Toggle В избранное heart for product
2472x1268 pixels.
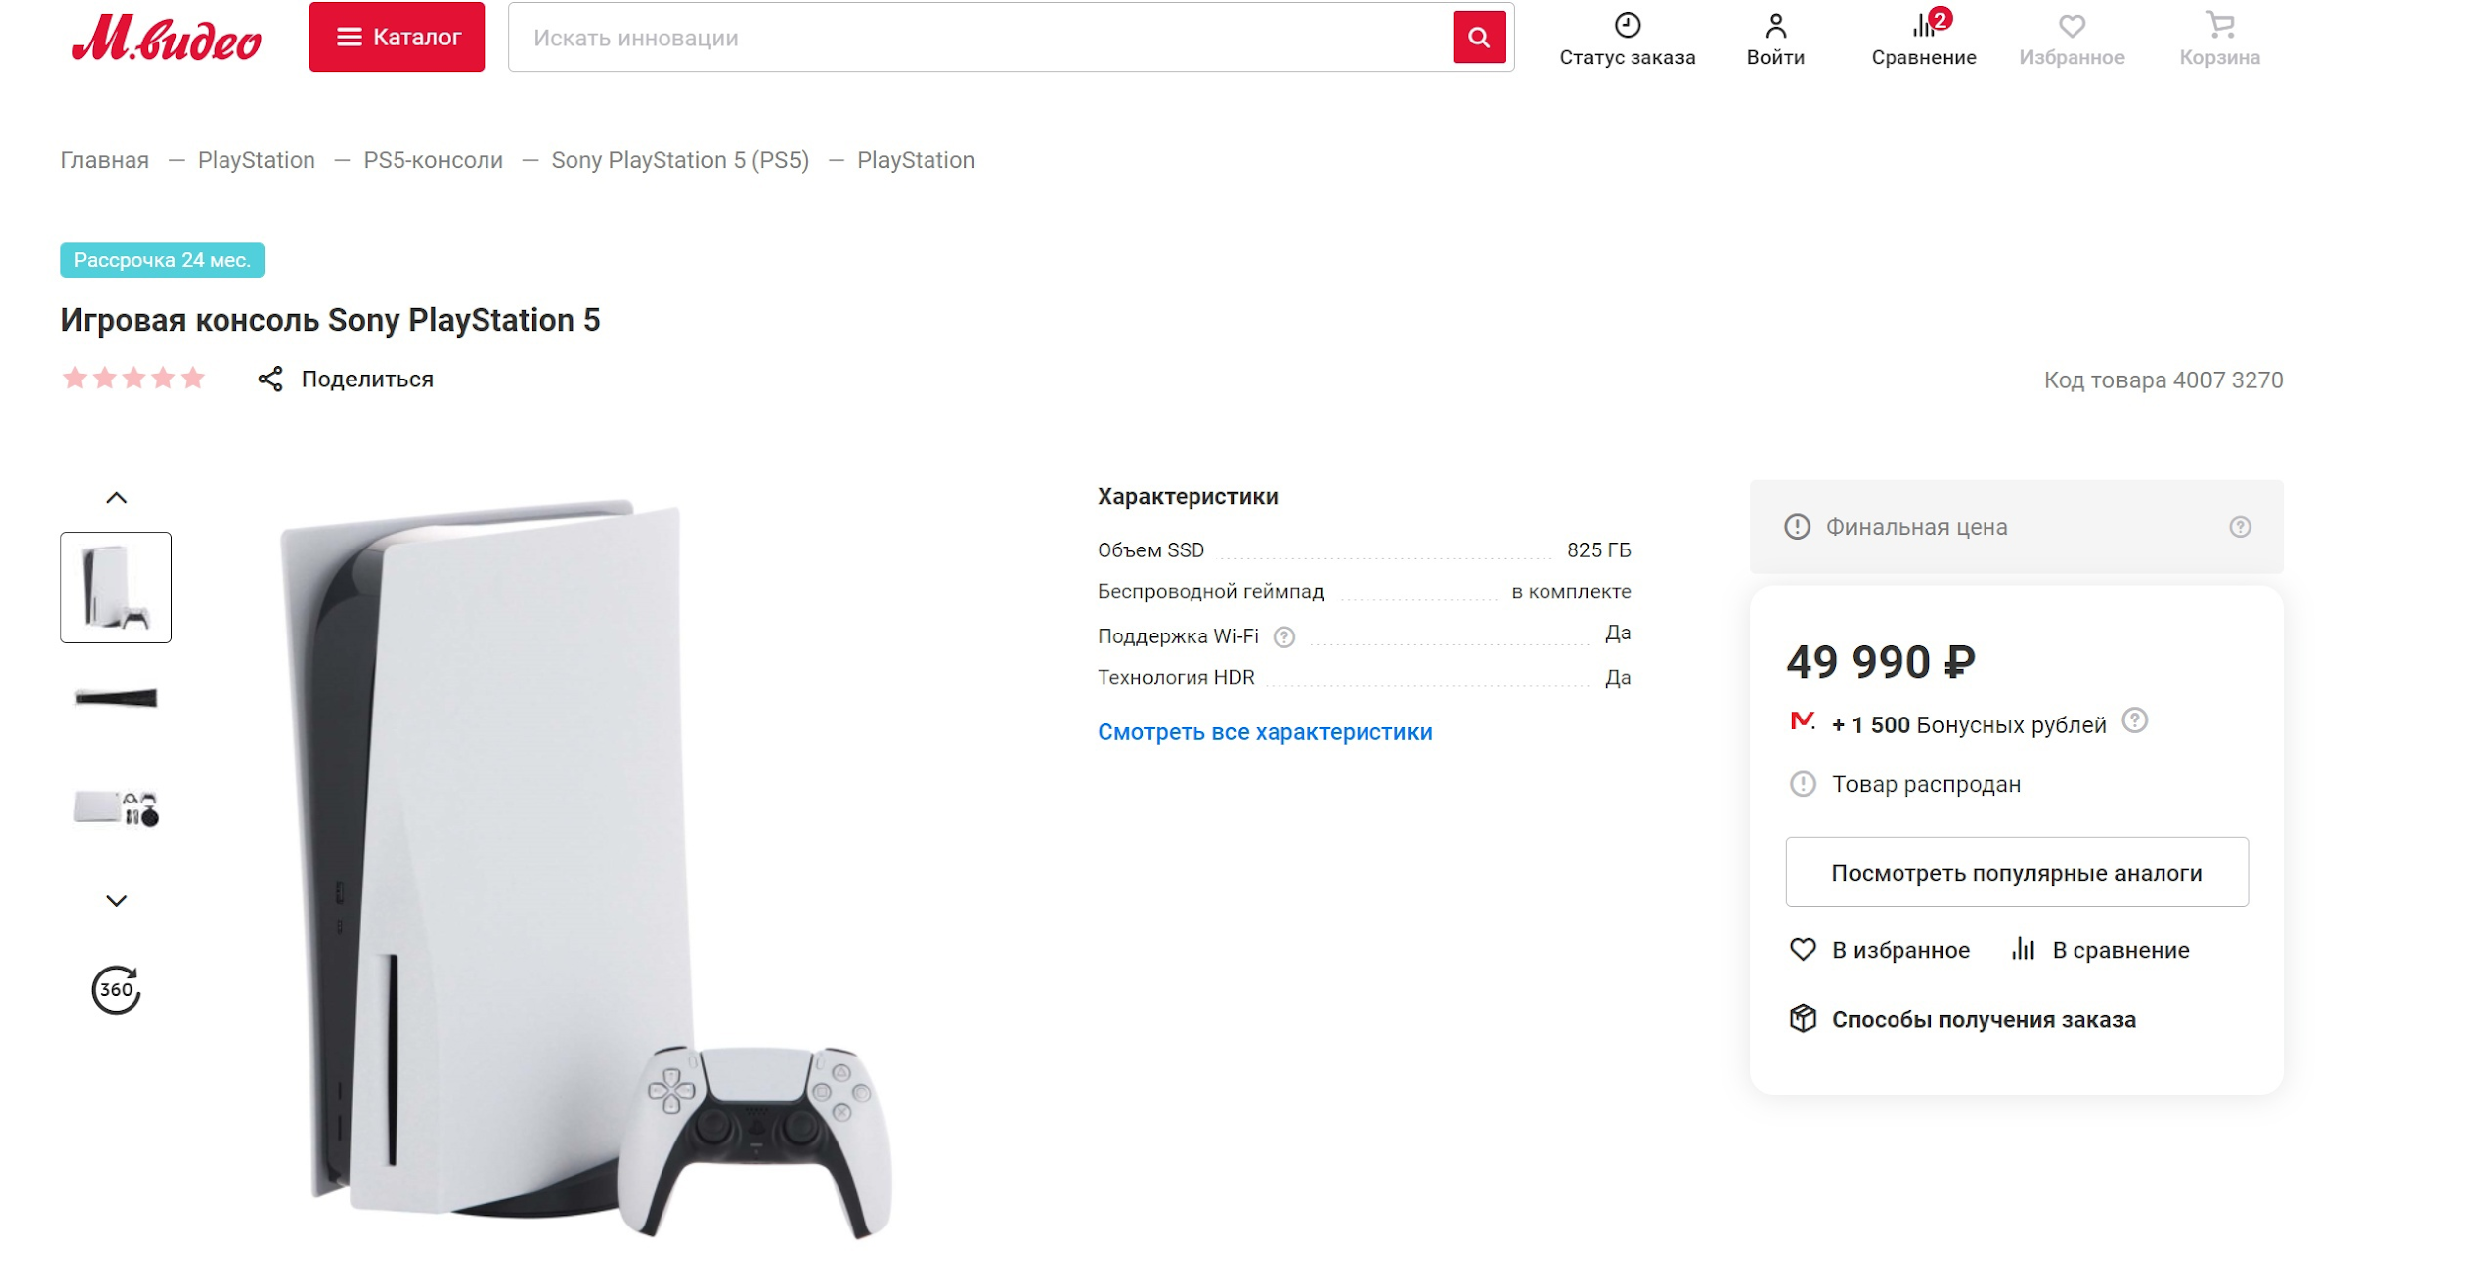[x=1803, y=950]
